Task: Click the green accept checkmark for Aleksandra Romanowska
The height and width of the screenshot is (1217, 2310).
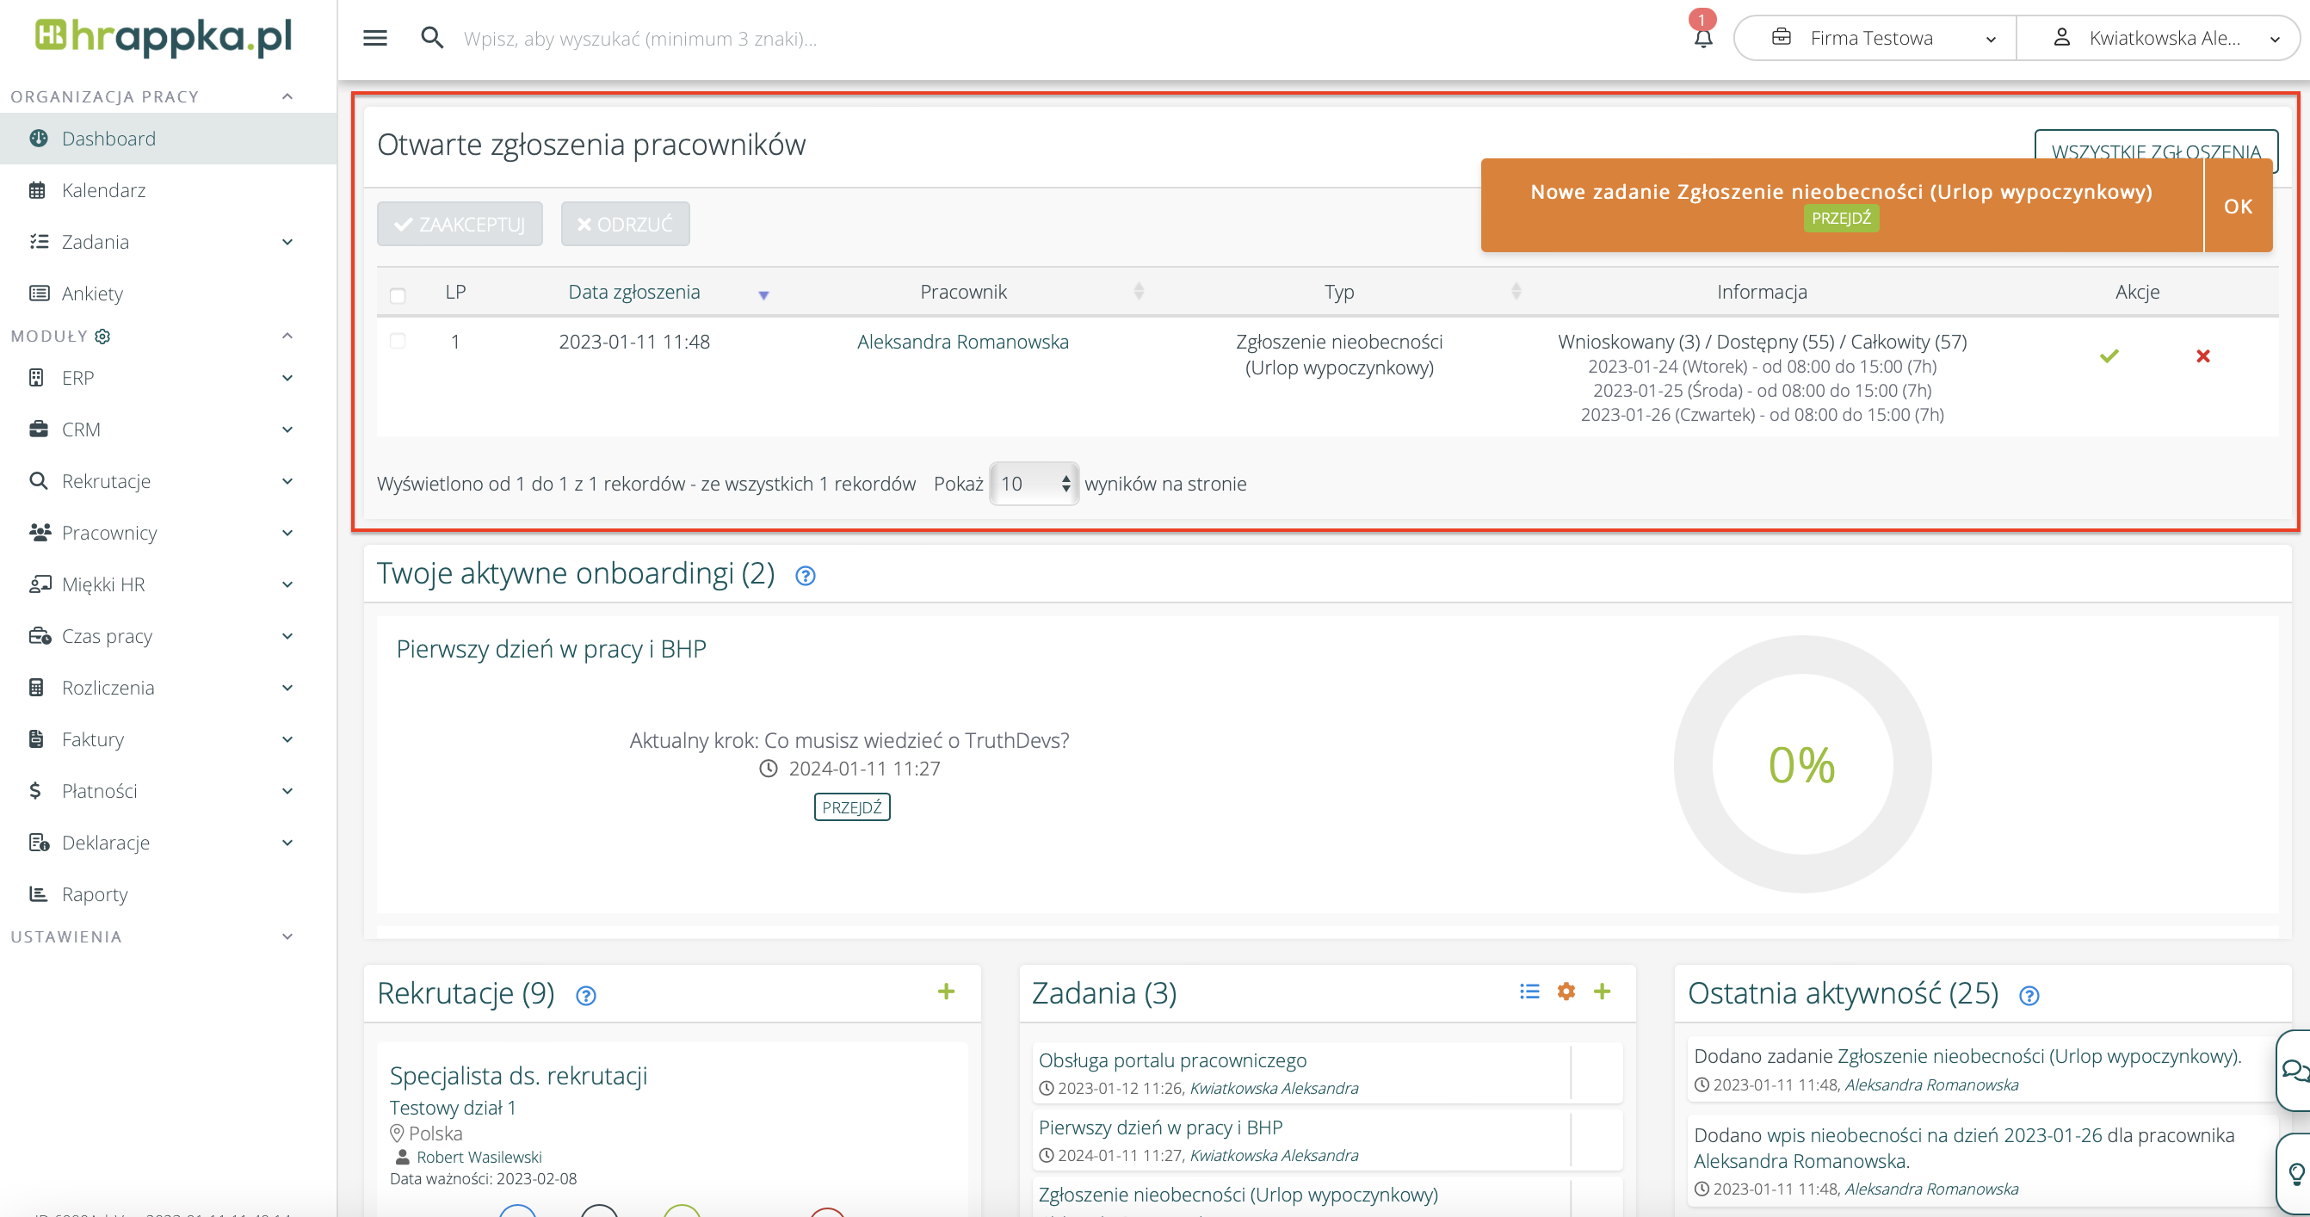Action: click(x=2109, y=356)
